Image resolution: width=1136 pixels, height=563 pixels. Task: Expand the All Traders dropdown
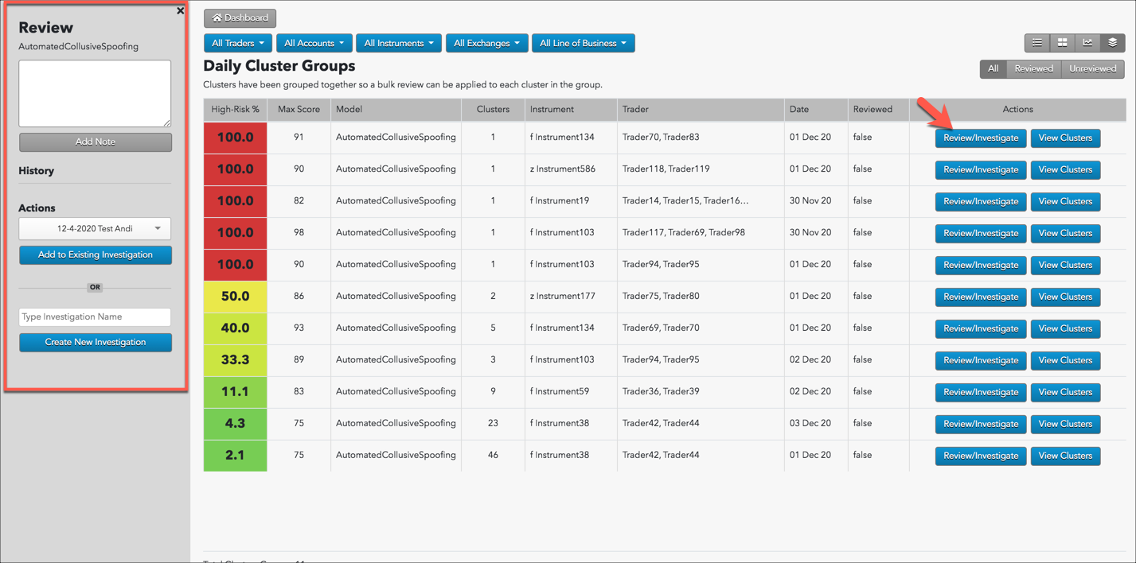pyautogui.click(x=238, y=43)
